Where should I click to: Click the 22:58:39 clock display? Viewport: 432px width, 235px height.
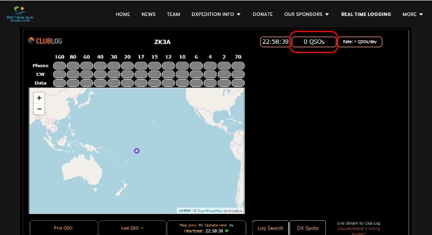coord(275,42)
